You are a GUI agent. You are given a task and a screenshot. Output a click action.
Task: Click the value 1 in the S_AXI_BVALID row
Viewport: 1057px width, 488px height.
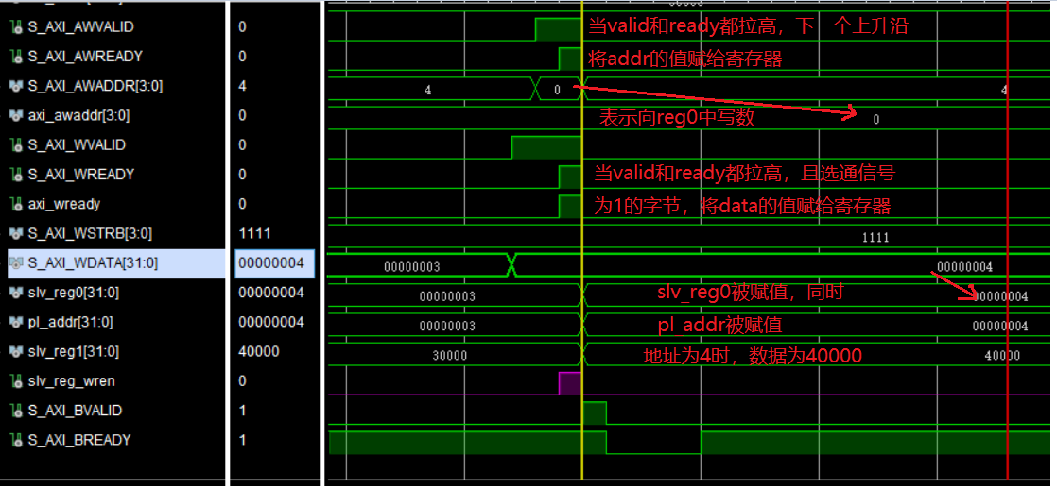(x=242, y=411)
